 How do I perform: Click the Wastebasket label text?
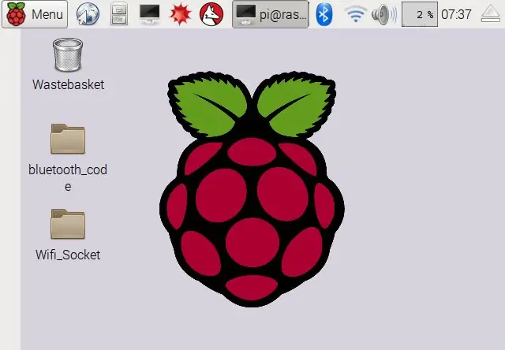coord(68,84)
